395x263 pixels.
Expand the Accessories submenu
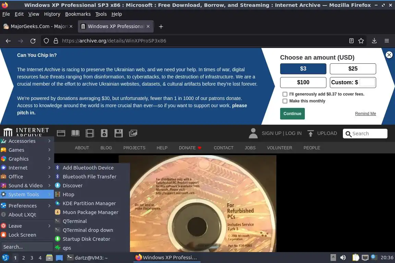point(27,141)
